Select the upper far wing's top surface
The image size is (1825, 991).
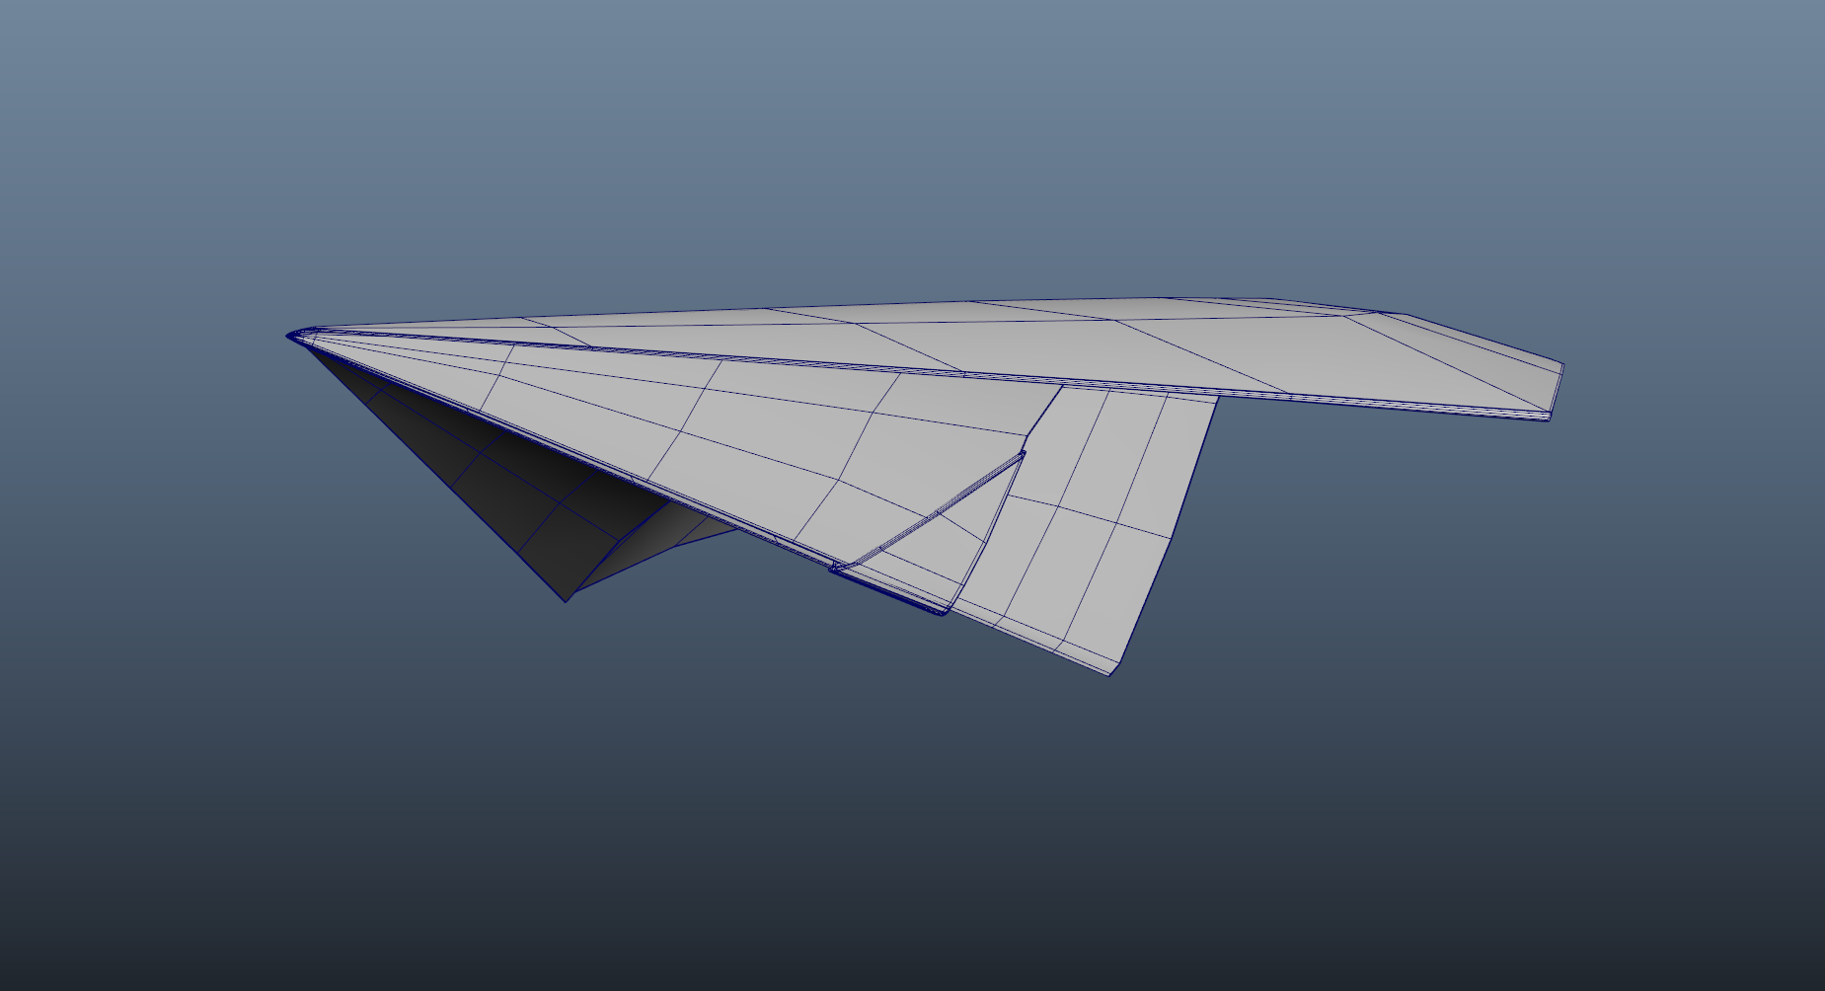click(987, 336)
